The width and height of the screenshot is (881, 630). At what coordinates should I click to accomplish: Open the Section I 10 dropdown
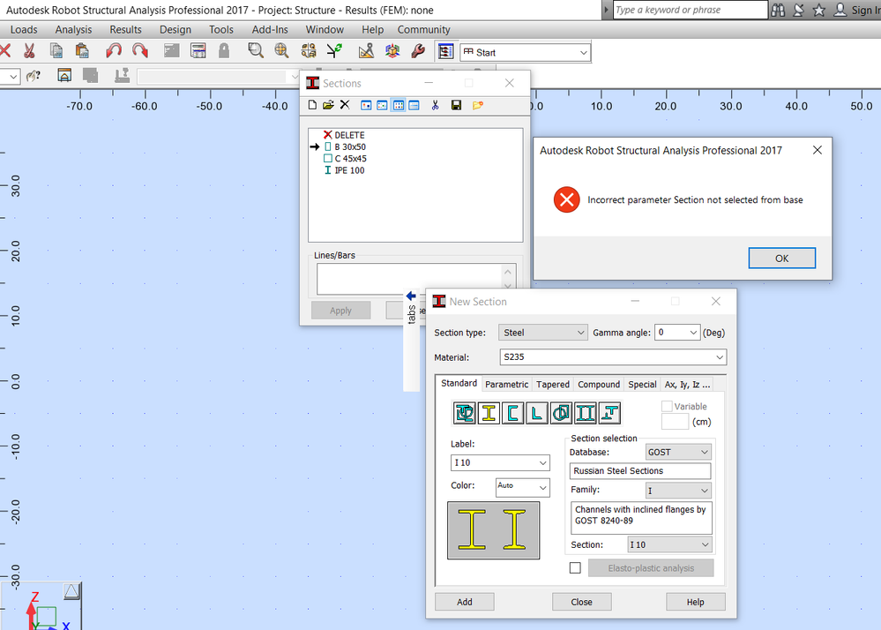(x=669, y=544)
